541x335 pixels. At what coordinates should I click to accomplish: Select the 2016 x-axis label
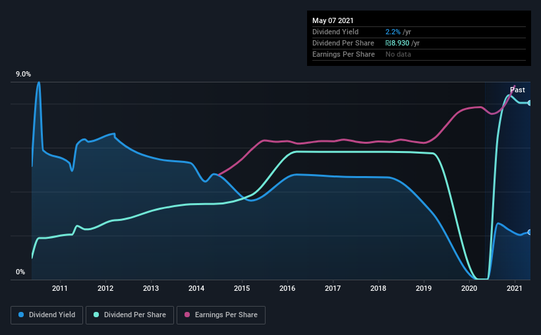287,288
